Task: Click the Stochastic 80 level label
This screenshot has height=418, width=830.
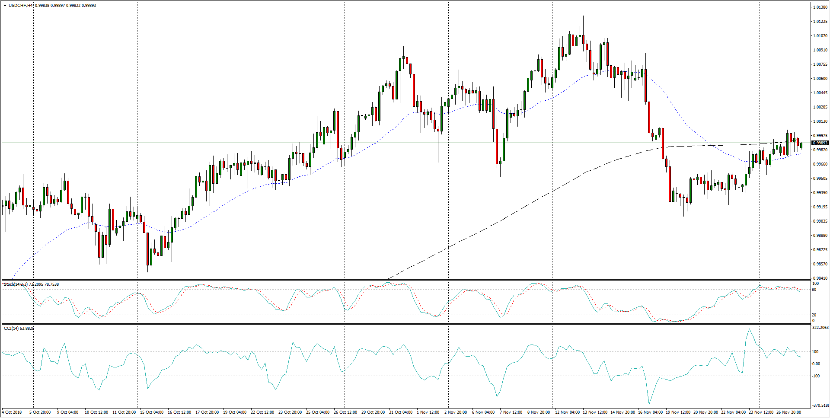Action: pos(814,290)
